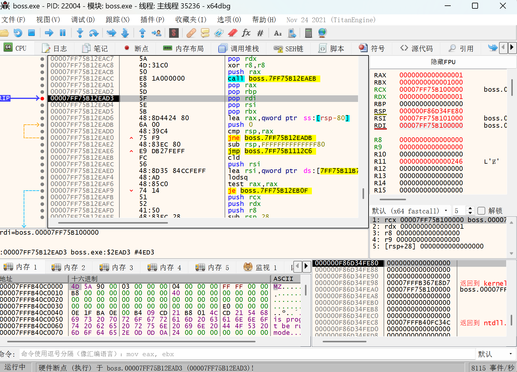The width and height of the screenshot is (517, 372).
Task: Switch to the 监视 1 tab
Action: [260, 267]
